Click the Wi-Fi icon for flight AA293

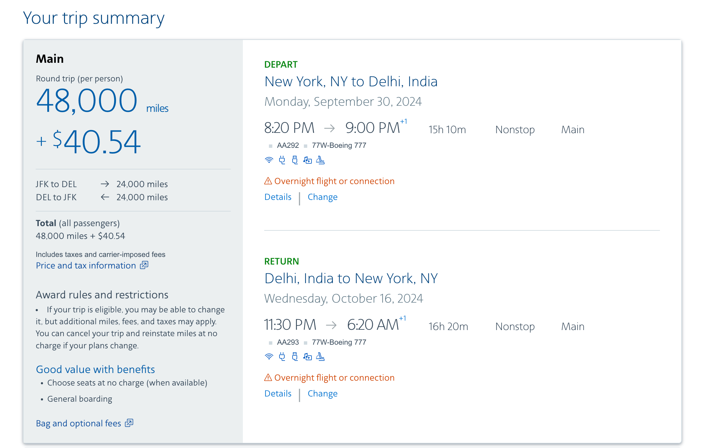(269, 357)
